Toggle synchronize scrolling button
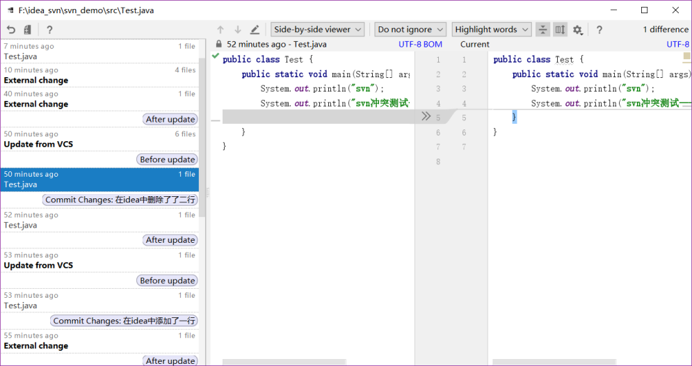 (x=560, y=30)
